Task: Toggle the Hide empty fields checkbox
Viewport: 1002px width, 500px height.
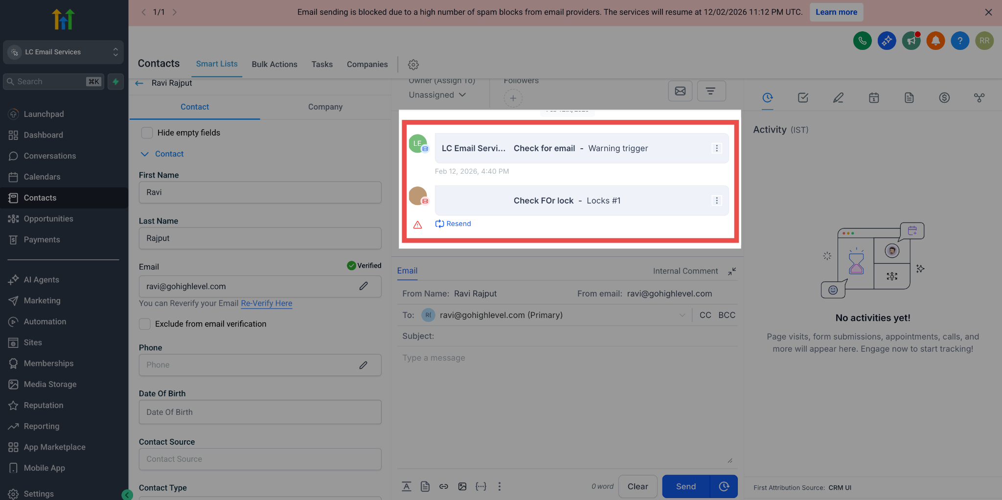Action: pos(147,133)
